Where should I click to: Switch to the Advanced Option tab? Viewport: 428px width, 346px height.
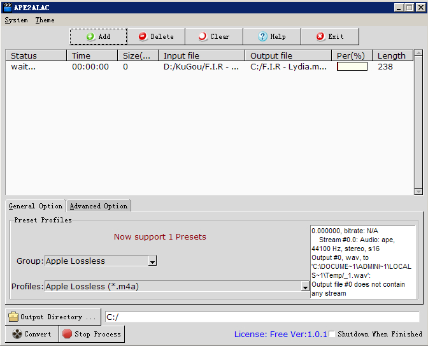[99, 206]
